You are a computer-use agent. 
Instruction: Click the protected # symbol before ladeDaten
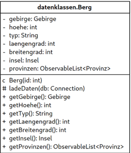[x=4, y=88]
